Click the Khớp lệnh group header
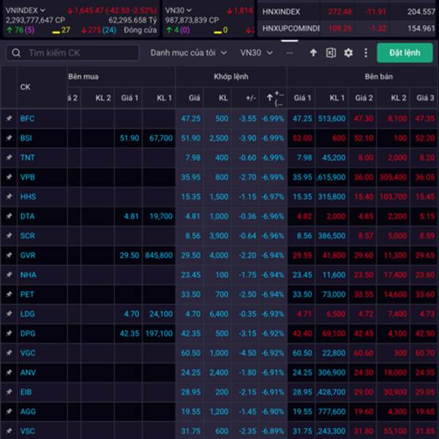 (x=231, y=76)
